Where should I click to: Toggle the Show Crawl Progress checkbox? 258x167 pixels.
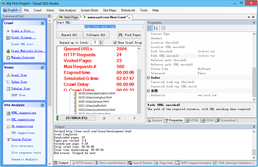(x=115, y=43)
